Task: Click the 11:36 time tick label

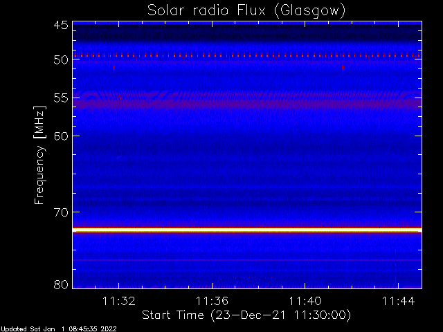Action: tap(212, 301)
